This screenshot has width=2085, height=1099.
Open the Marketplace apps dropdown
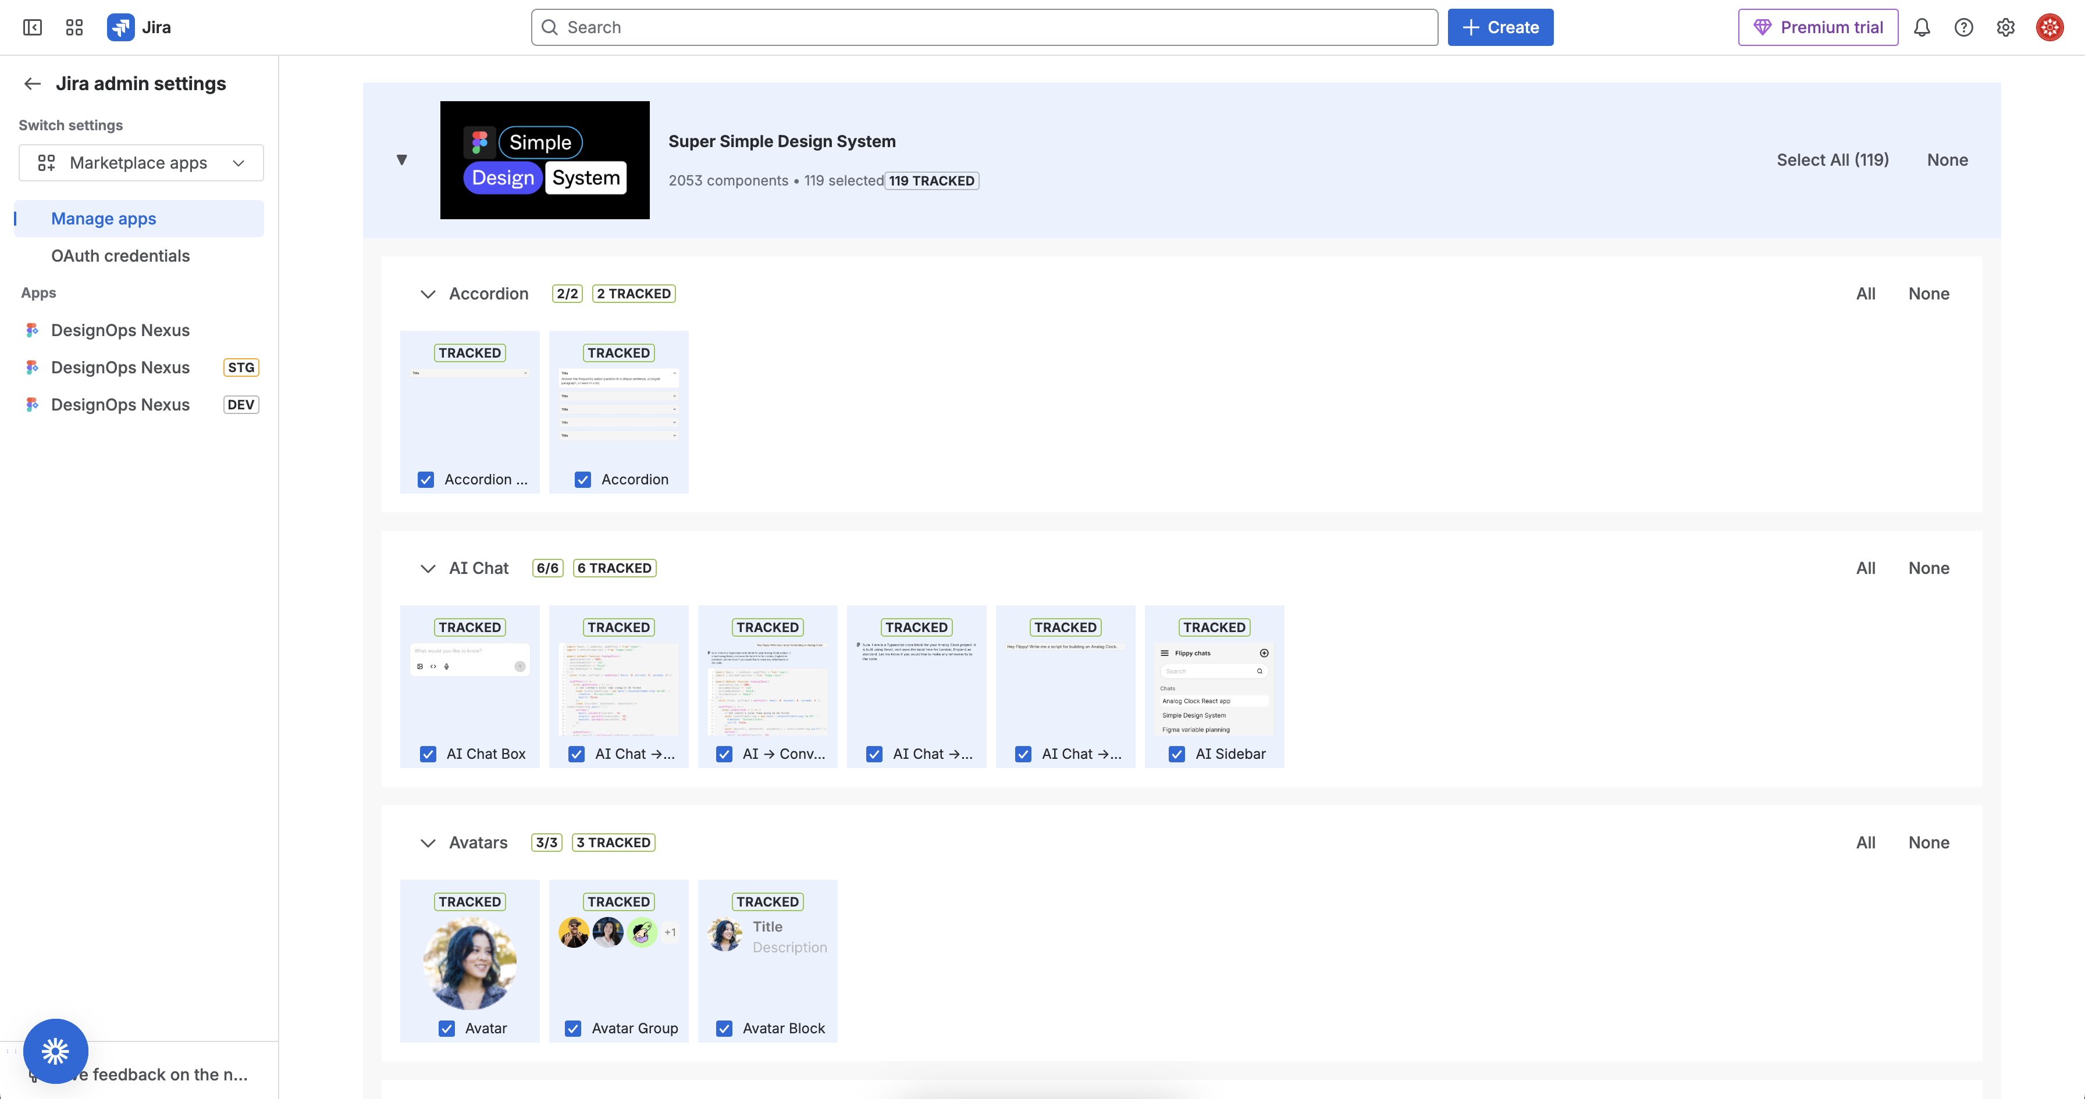pyautogui.click(x=141, y=163)
